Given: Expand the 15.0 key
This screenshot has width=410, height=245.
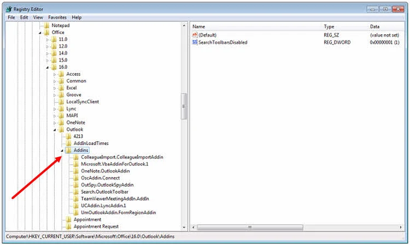Looking at the screenshot, I should pos(48,61).
